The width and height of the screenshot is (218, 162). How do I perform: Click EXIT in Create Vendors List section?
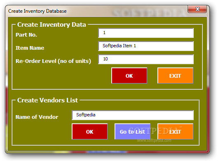175,132
